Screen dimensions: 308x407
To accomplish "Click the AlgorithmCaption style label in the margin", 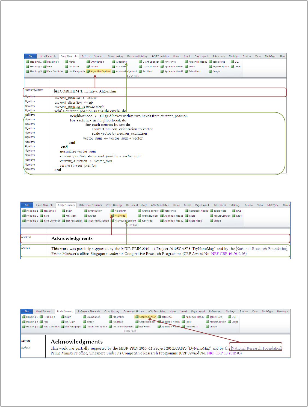I will [34, 90].
